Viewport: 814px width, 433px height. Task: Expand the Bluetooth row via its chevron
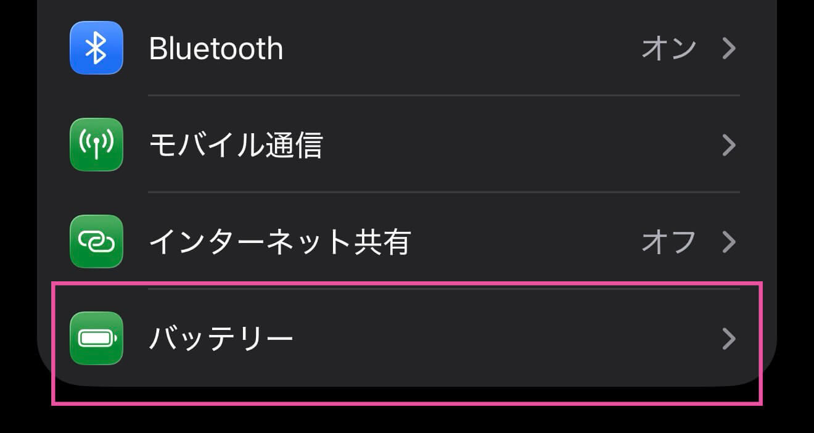[730, 48]
